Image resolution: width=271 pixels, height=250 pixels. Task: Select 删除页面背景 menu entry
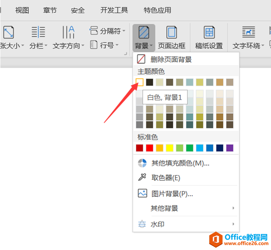[186, 59]
